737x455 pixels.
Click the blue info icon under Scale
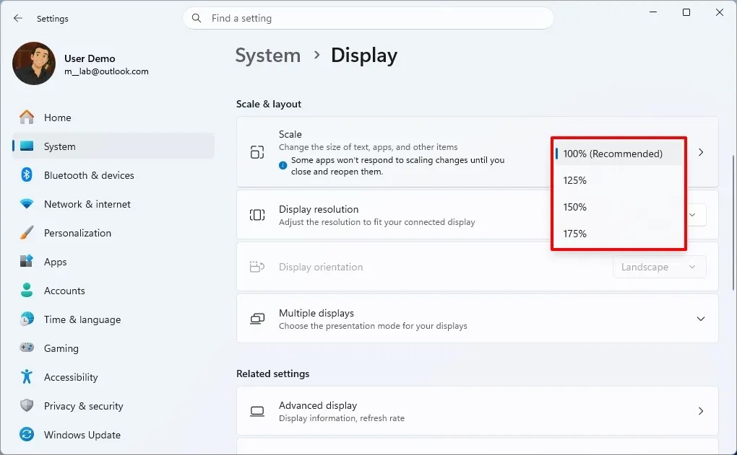(283, 166)
